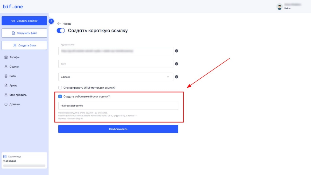Click the 11.35 KB/1 GB storage text
This screenshot has width=311, height=175.
[x=10, y=161]
